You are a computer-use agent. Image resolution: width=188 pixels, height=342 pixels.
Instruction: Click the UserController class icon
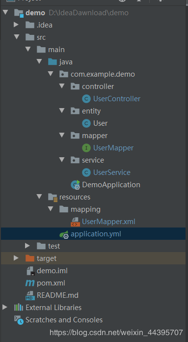click(x=86, y=99)
